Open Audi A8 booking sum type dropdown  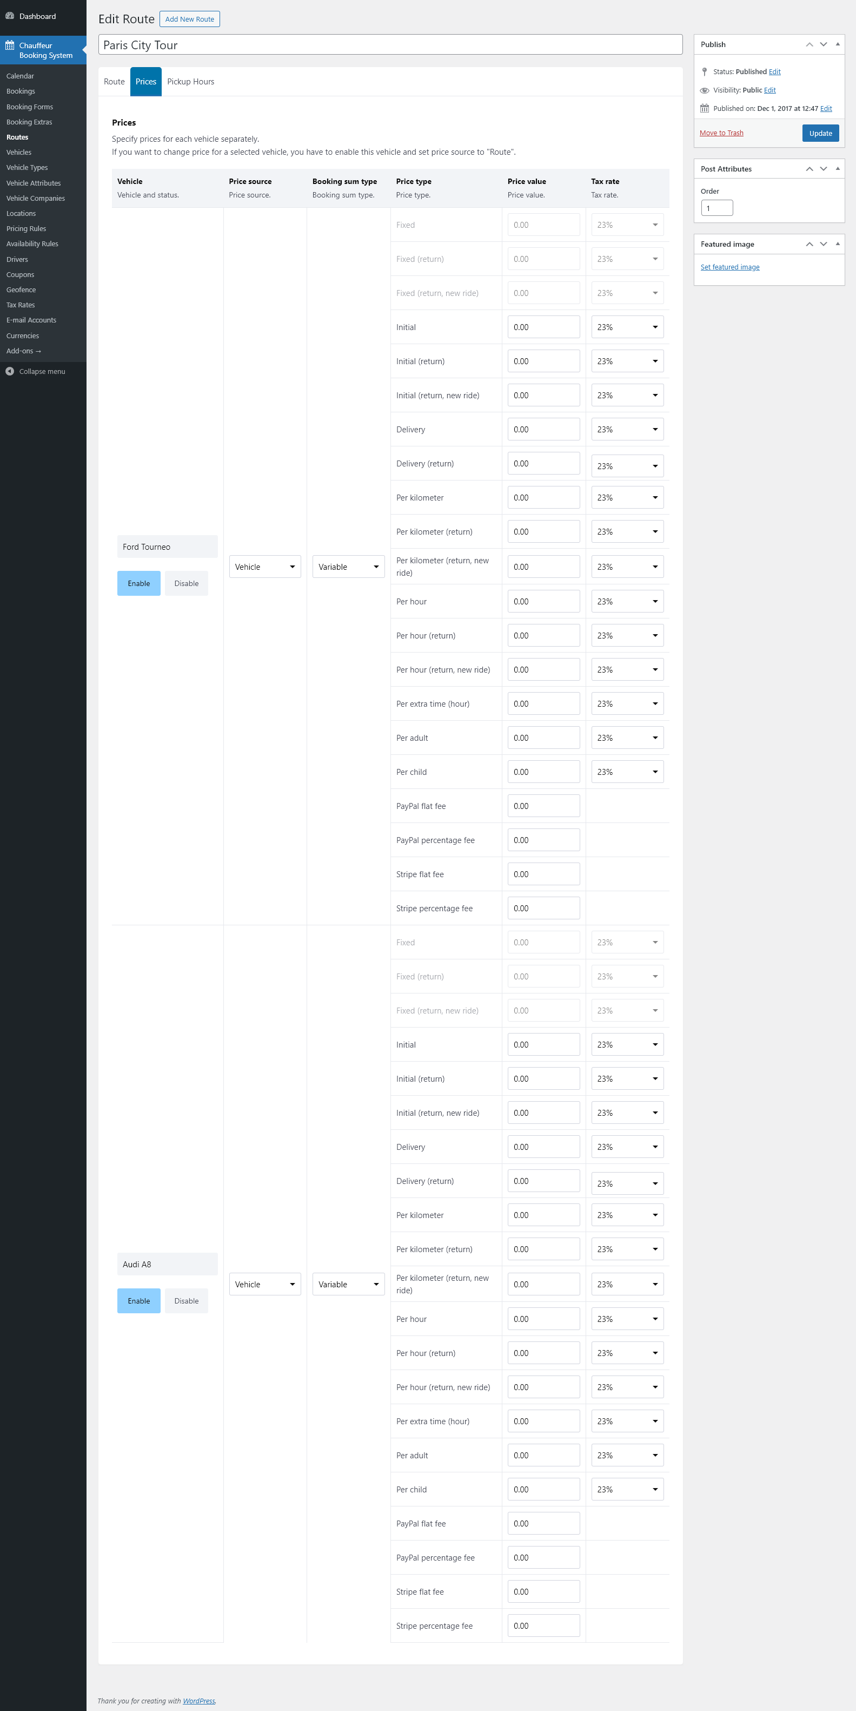tap(348, 1284)
